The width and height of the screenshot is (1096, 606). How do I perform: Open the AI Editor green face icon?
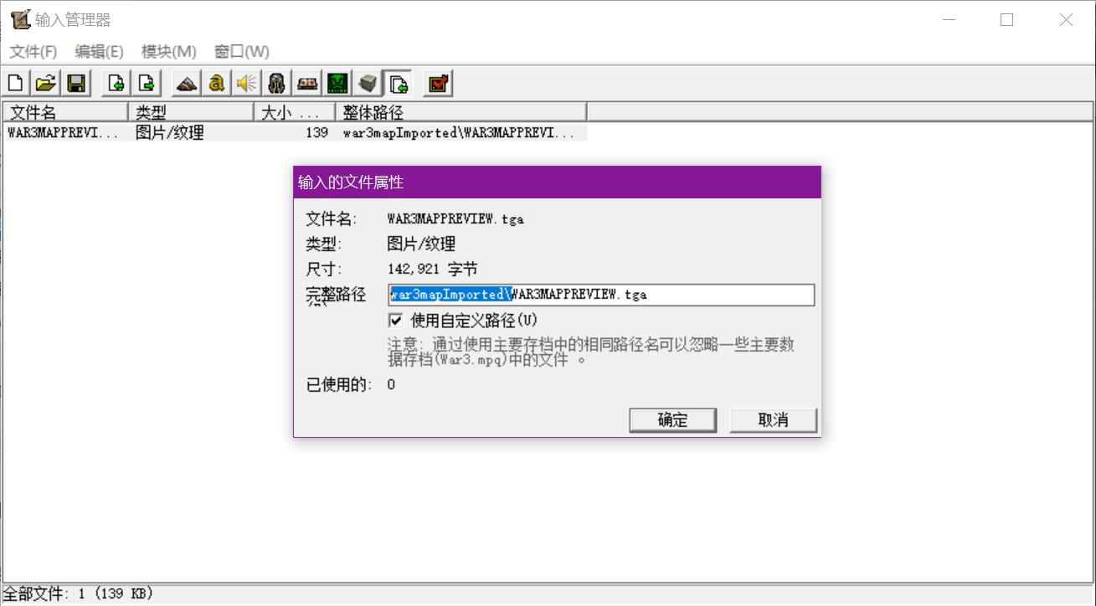[x=337, y=83]
